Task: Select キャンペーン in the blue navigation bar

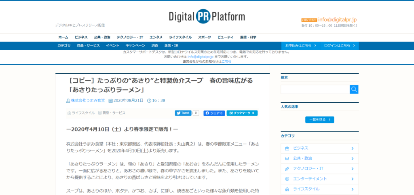Action: [135, 45]
